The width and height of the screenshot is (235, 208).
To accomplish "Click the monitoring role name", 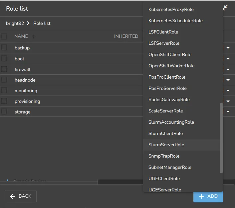I will click(26, 91).
